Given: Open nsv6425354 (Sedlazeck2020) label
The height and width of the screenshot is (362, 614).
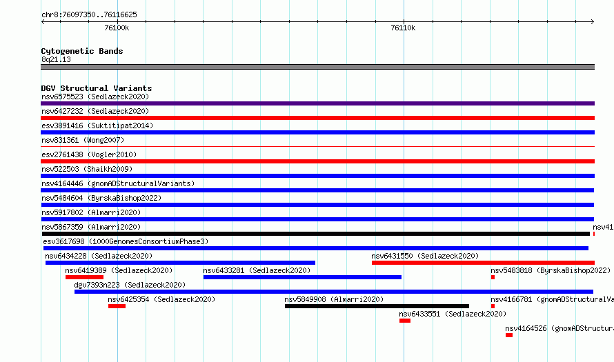Looking at the screenshot, I should (161, 299).
